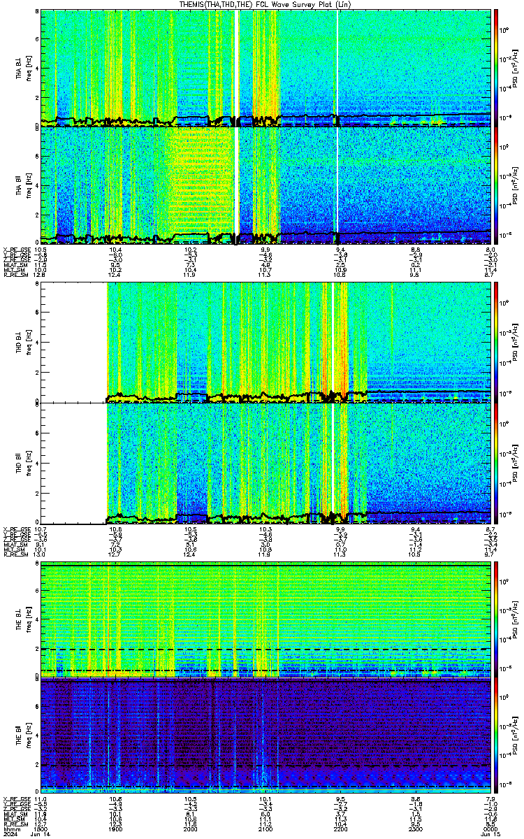Select the color bar beside THA B-perpendicular panel
The width and height of the screenshot is (524, 839).
(x=497, y=67)
